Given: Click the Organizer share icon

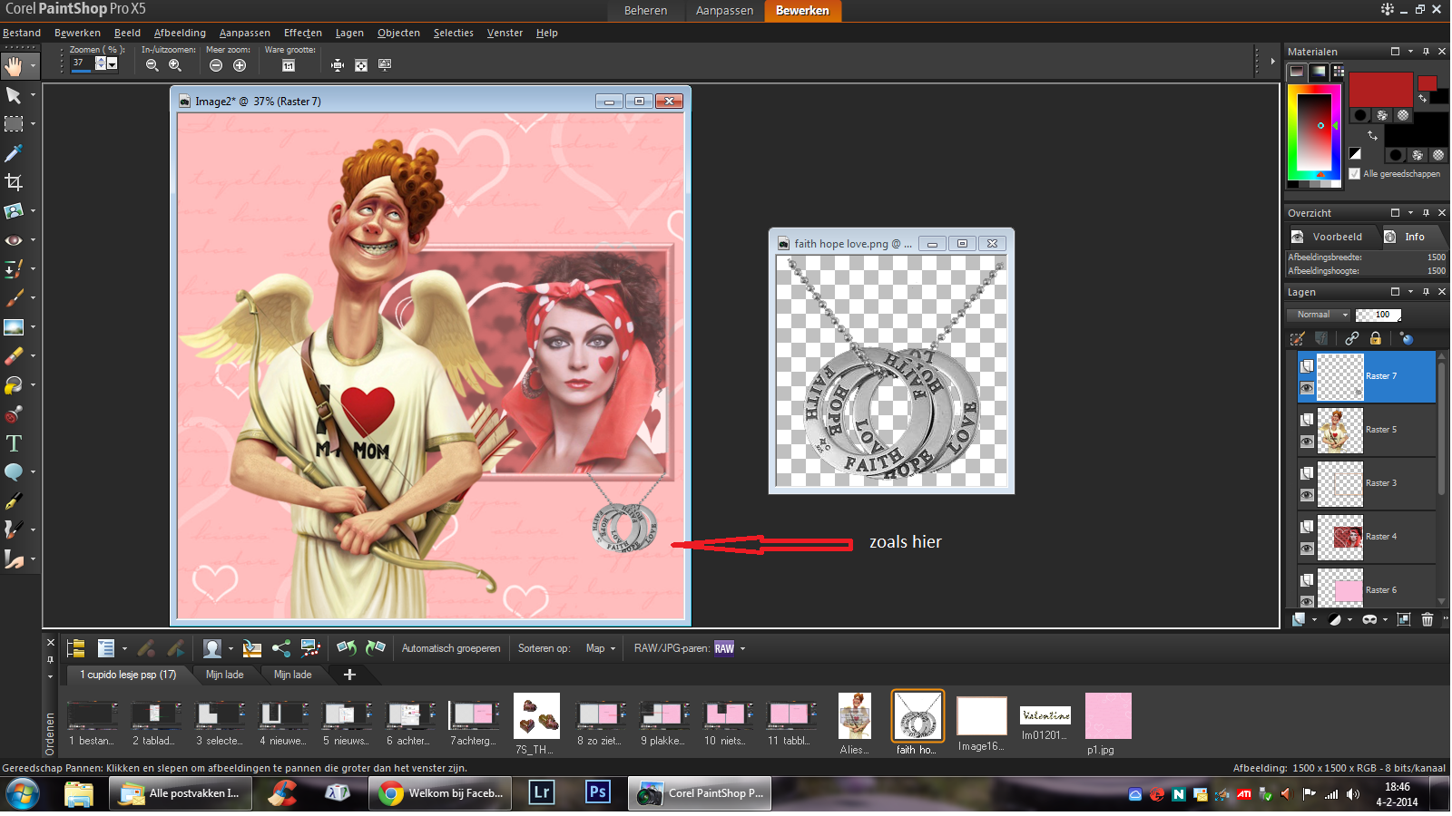Looking at the screenshot, I should [281, 648].
